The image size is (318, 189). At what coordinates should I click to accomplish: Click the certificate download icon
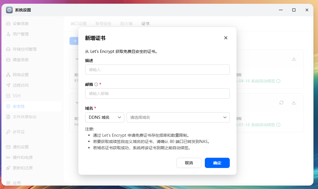click(x=294, y=59)
